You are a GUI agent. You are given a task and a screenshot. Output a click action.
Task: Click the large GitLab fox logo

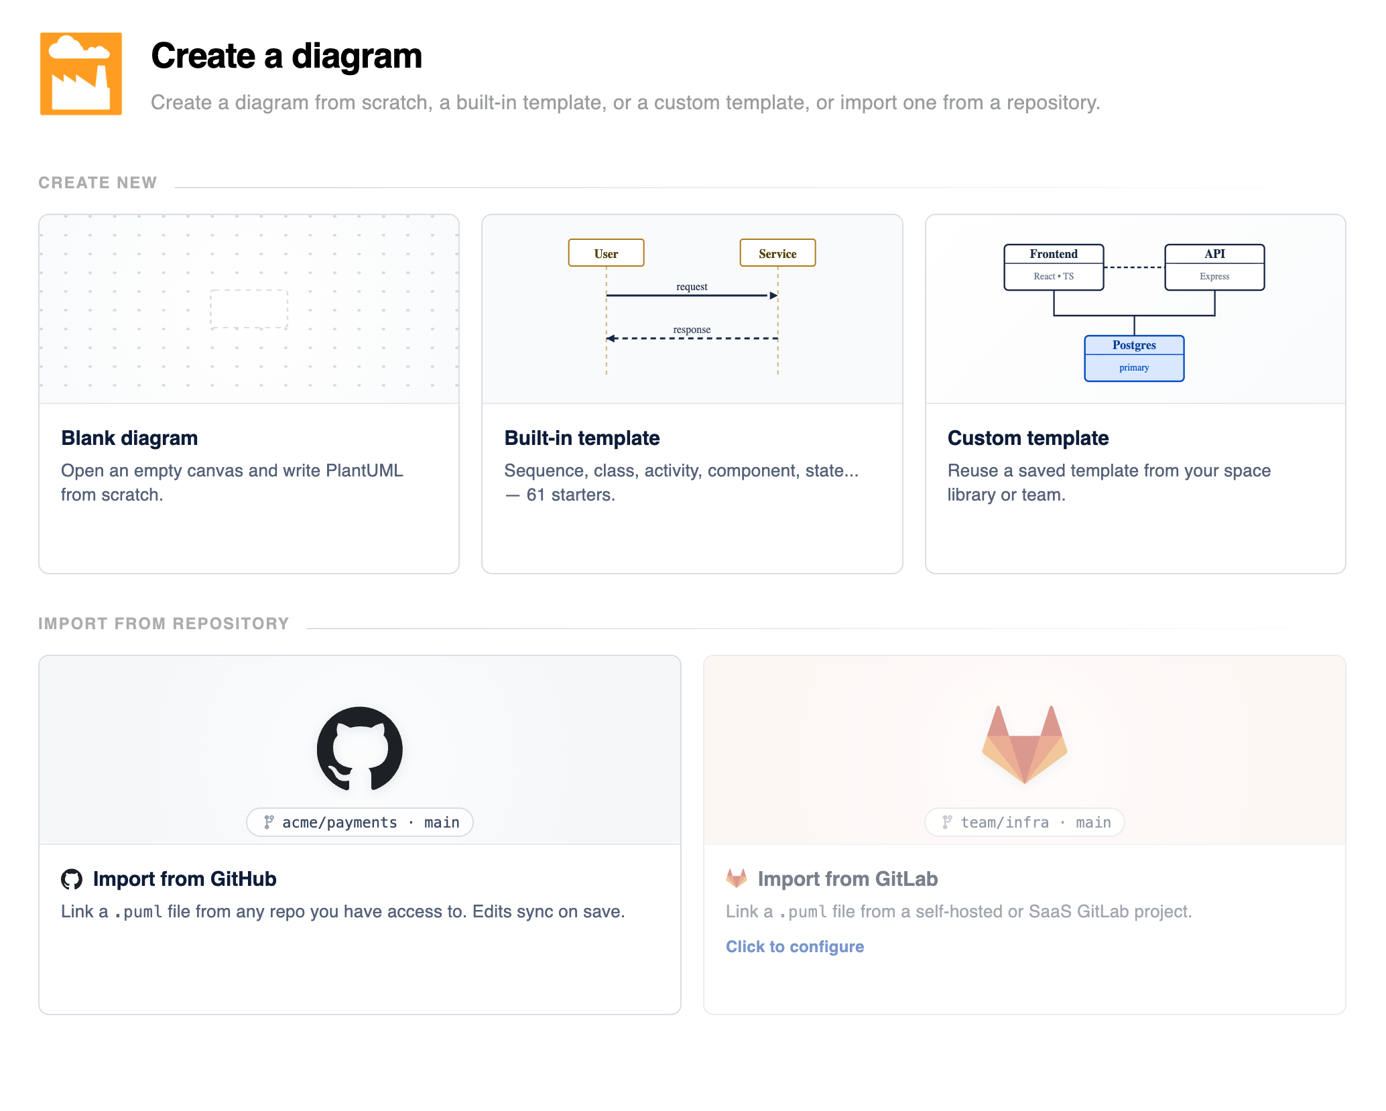coord(1024,744)
